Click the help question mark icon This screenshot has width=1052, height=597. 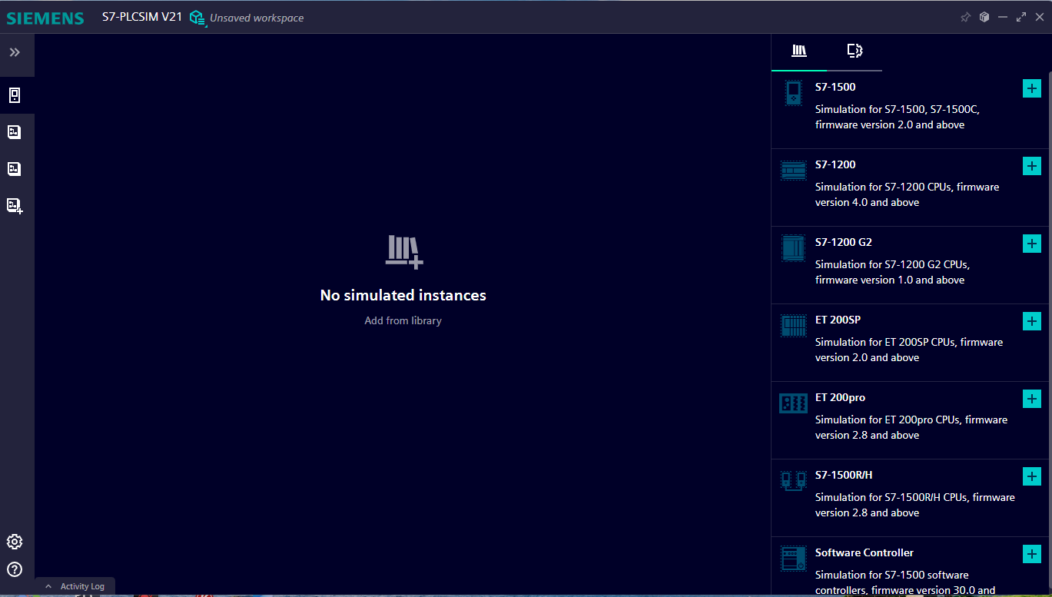[x=15, y=569]
